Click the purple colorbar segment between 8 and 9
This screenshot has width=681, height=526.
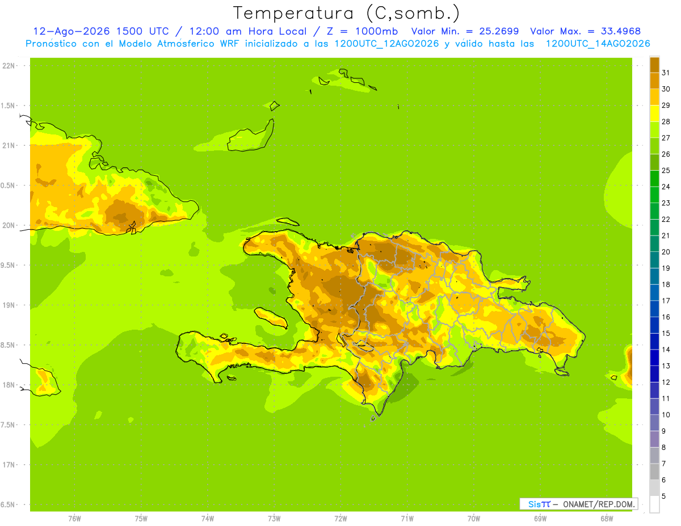tap(654, 439)
